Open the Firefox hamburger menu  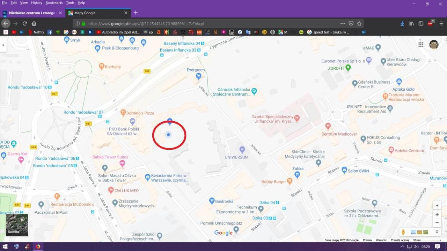[441, 23]
